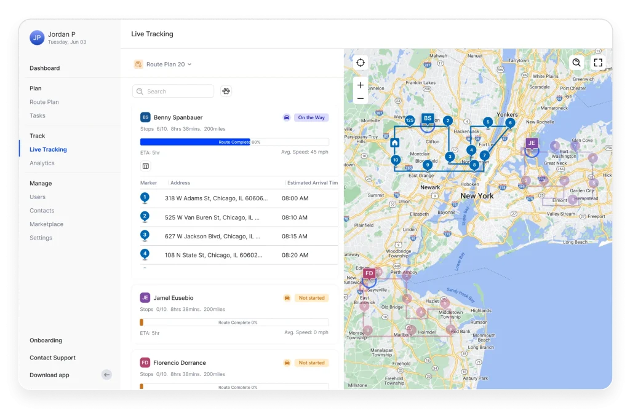Viewport: 630px width, 411px height.
Task: Expand the map to fullscreen
Action: point(598,62)
